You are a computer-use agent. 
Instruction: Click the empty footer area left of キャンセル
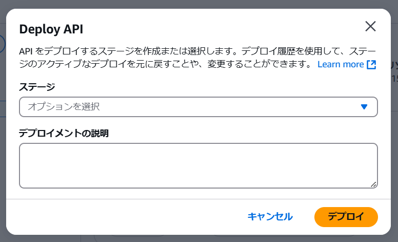click(x=128, y=217)
